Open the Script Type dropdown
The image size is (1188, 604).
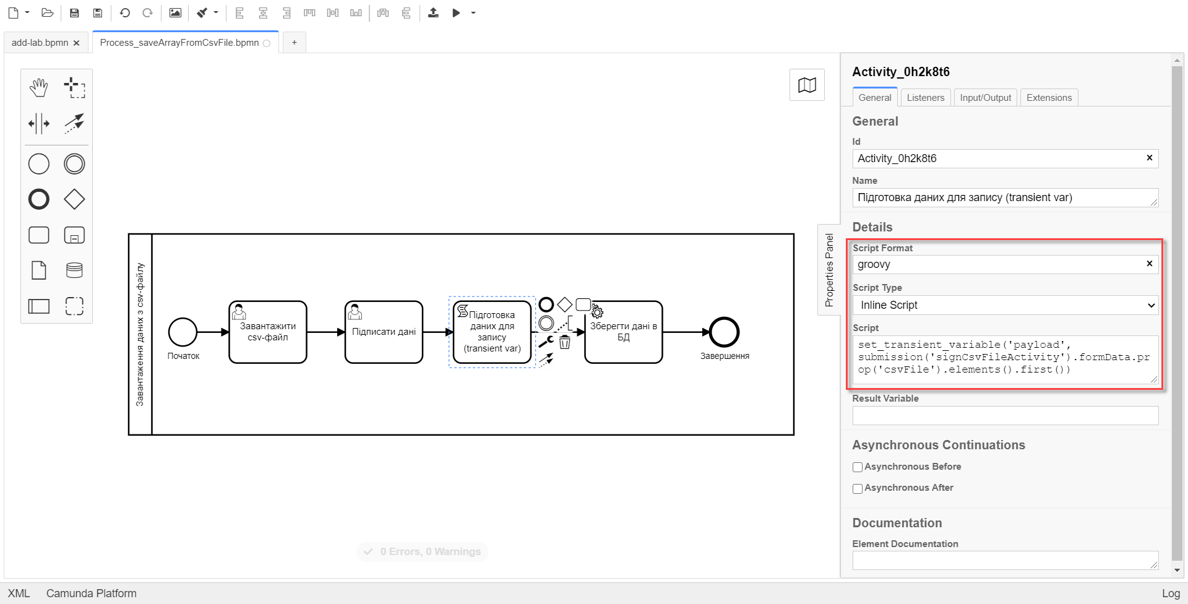[x=1005, y=305]
